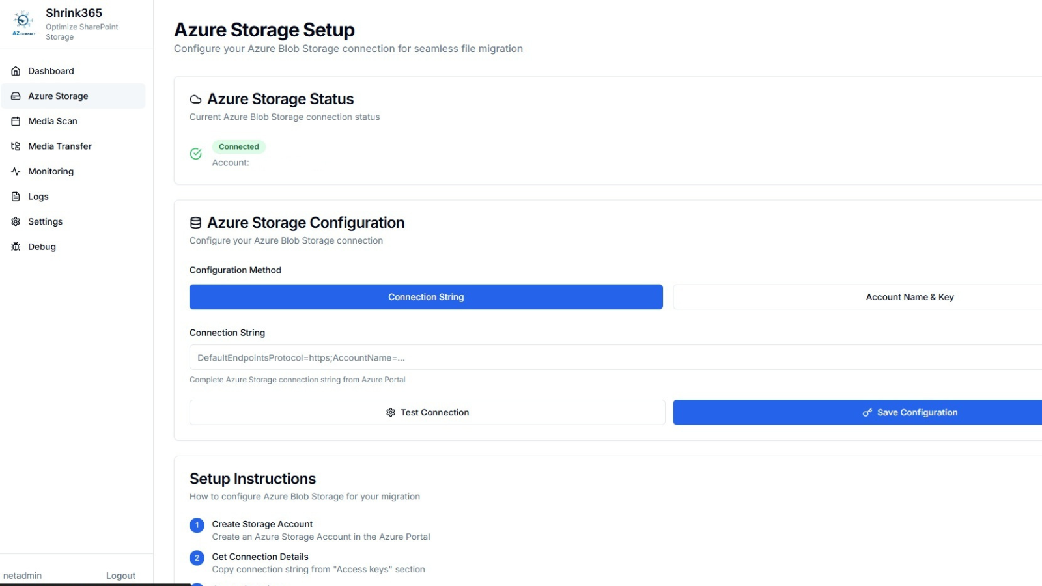Navigate to Media Transfer
This screenshot has width=1042, height=586.
tap(73, 146)
